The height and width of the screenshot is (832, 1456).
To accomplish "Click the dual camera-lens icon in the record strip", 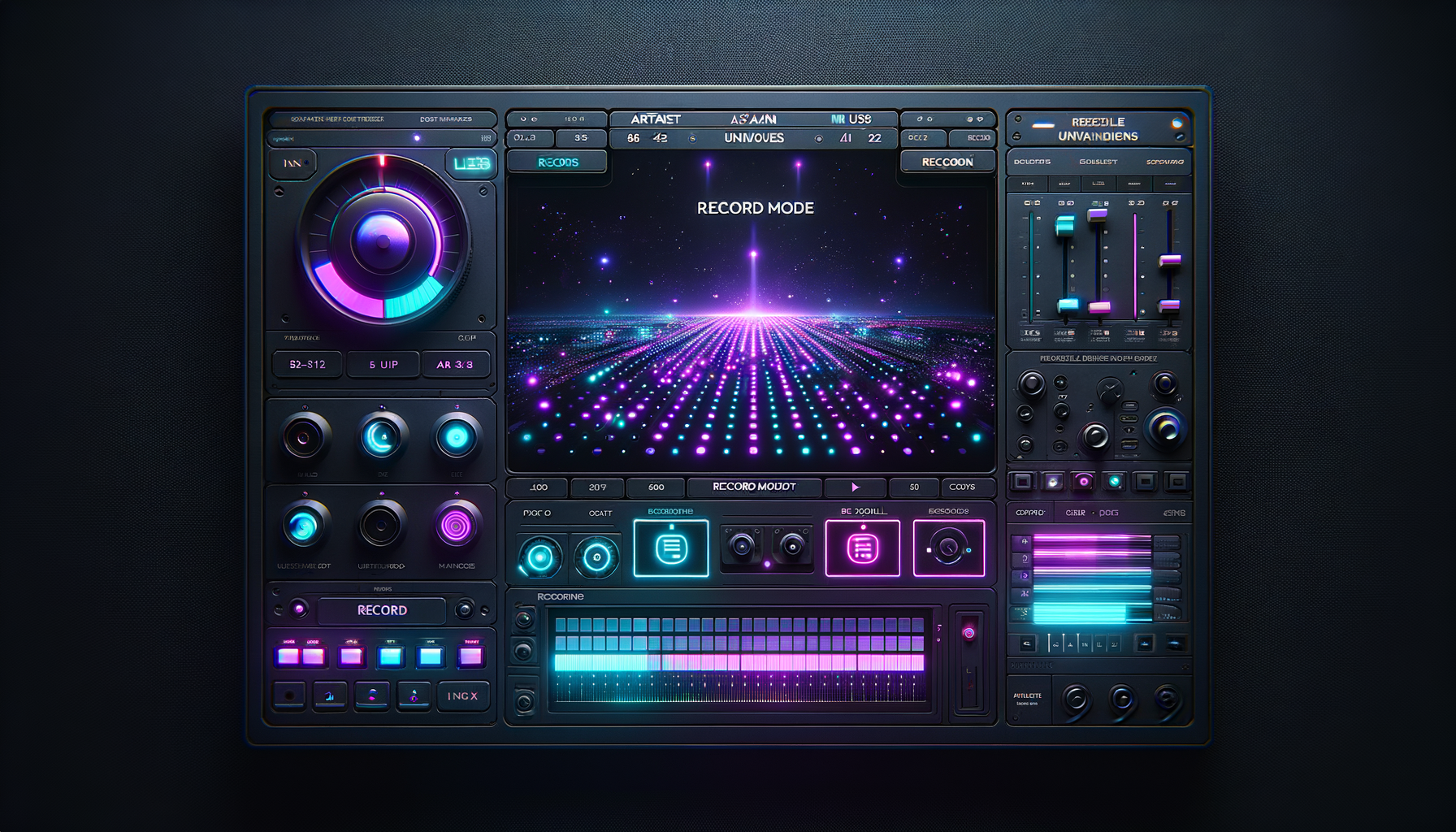I will point(768,547).
